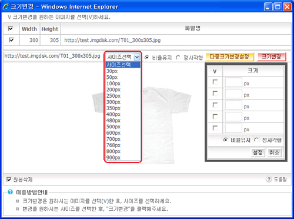Viewport: 294px width, 219px height.
Task: Collapse the 사이즈선택 dropdown arrow
Action: [x=137, y=57]
